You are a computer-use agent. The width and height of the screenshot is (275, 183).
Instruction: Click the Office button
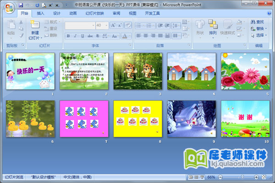coord(10,7)
